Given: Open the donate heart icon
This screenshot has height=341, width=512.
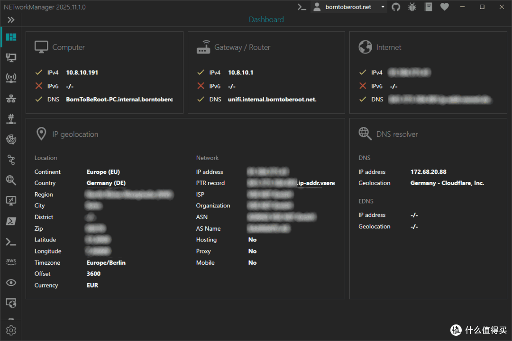Looking at the screenshot, I should (x=444, y=7).
